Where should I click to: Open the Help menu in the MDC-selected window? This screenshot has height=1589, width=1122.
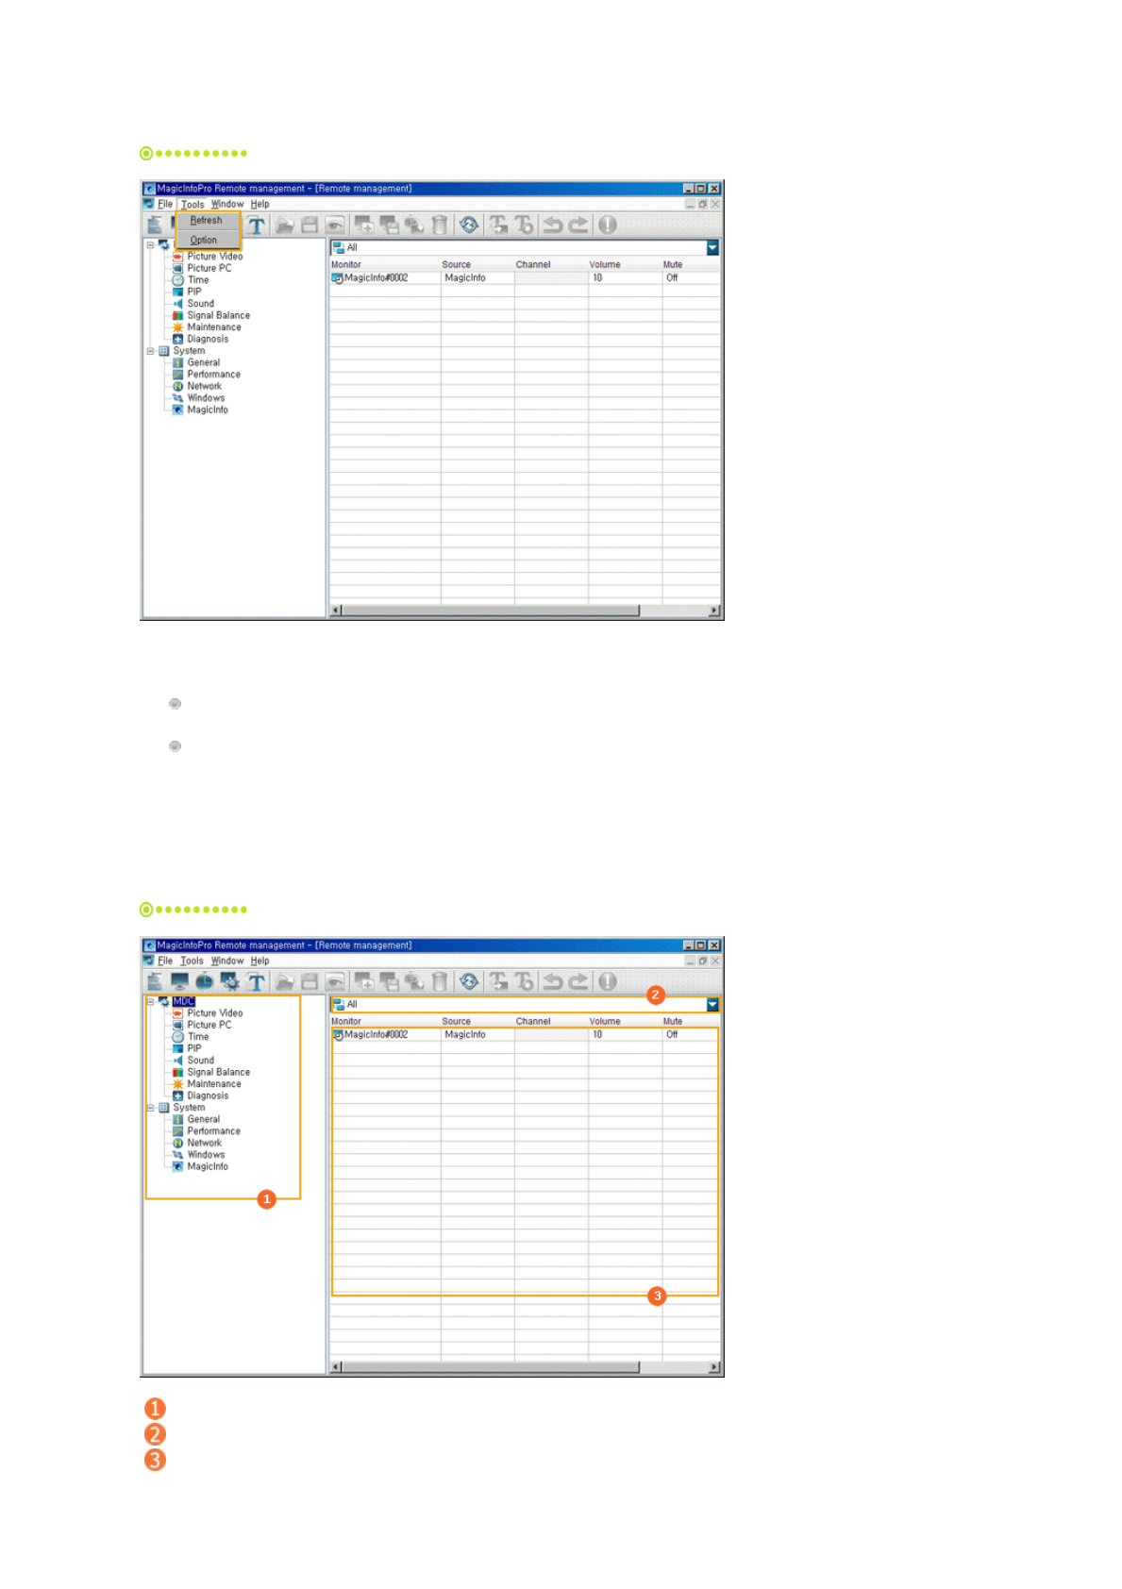pos(260,961)
